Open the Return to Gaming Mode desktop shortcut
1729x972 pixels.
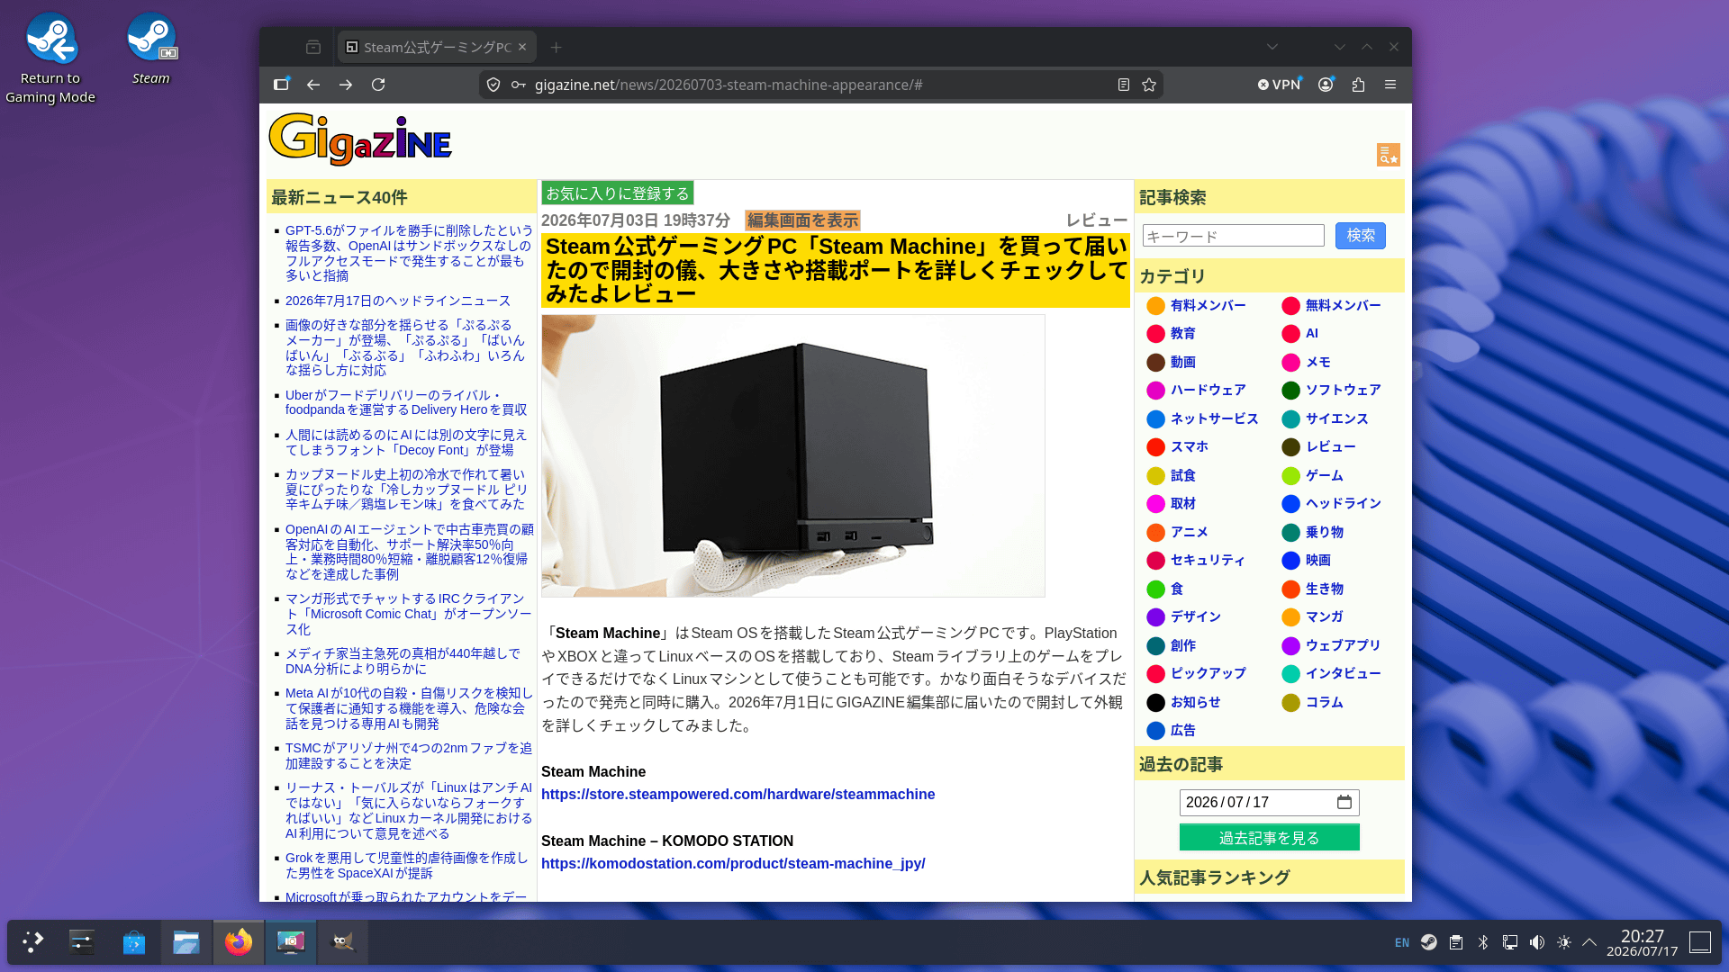click(50, 58)
